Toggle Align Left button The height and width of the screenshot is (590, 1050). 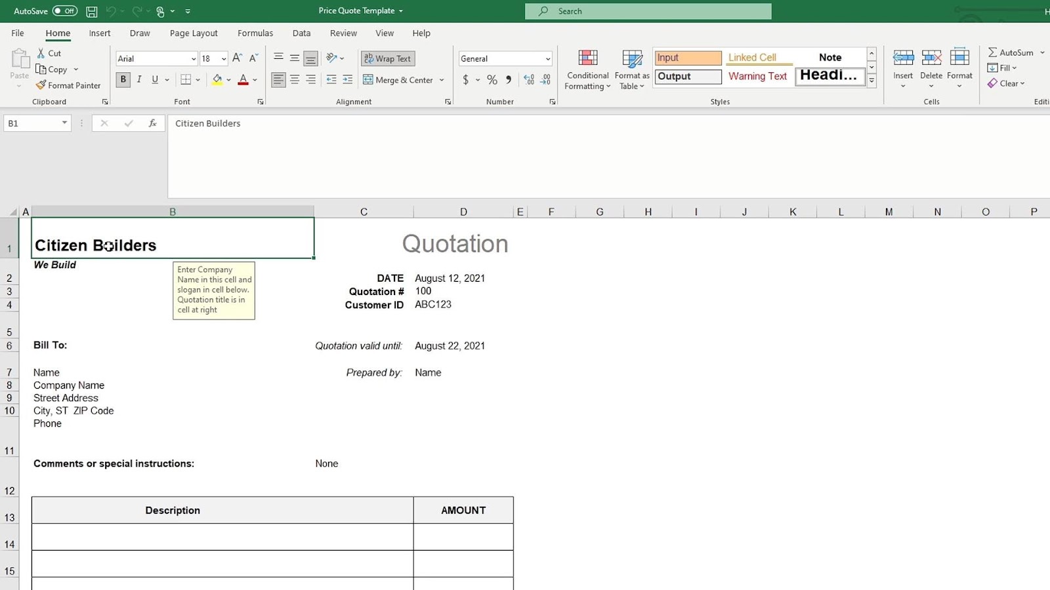click(x=279, y=80)
